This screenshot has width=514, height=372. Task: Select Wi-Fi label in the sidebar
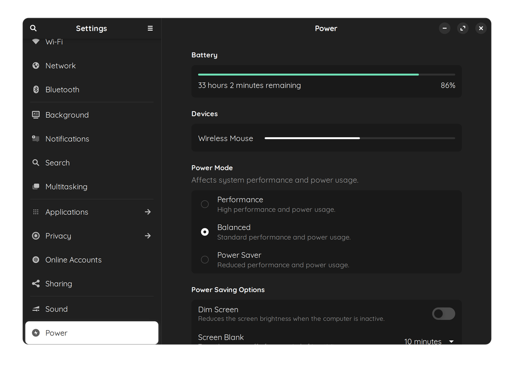54,41
